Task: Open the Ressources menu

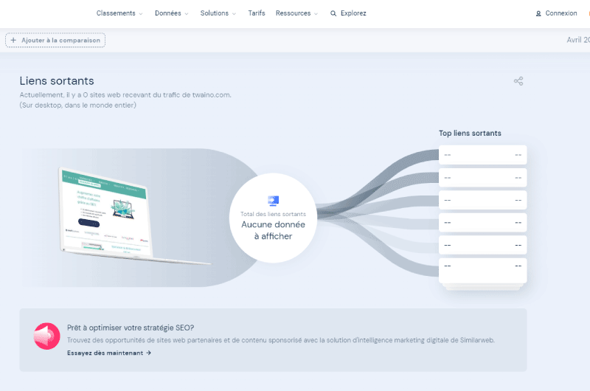Action: (x=296, y=13)
